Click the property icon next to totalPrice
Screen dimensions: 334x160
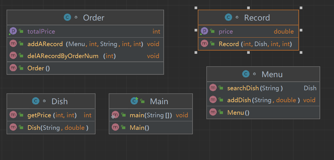click(13, 31)
